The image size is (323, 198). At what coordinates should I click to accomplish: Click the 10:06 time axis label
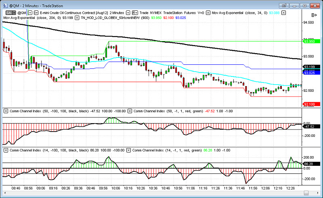click(116, 188)
